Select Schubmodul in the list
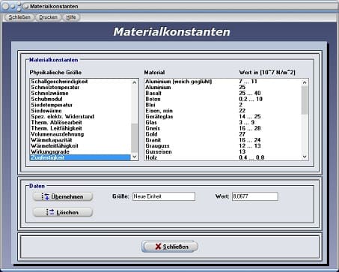Screen dimensions: 339x272 [x=80, y=99]
